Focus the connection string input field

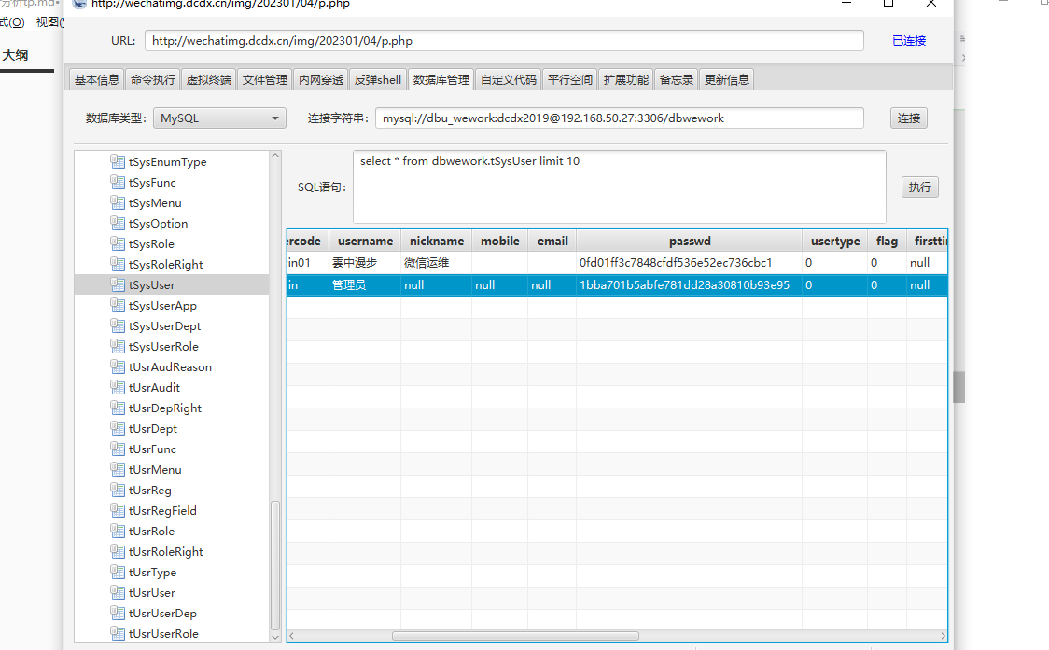click(620, 118)
